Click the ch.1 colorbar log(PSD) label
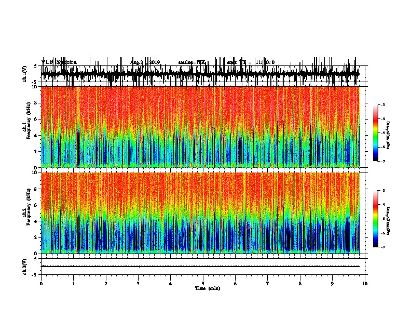The image size is (411, 318). (x=389, y=136)
